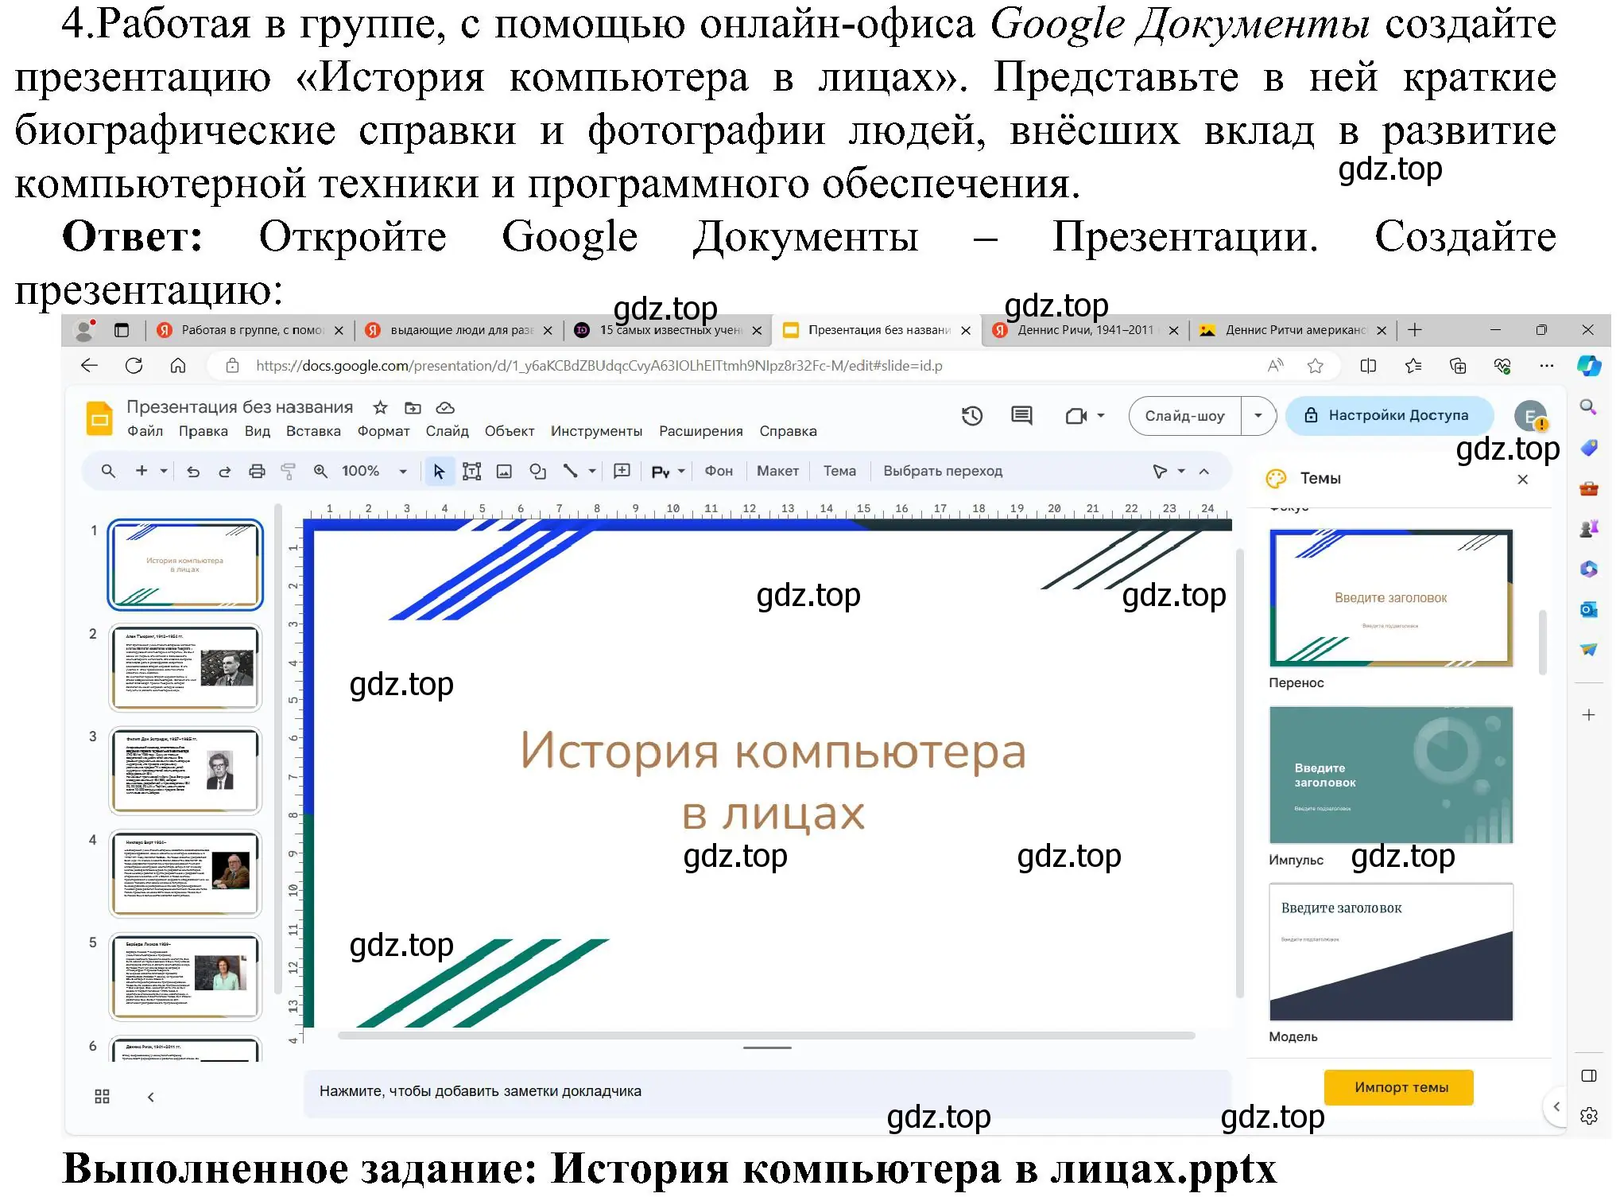The width and height of the screenshot is (1620, 1197).
Task: Select the cursor arrow tool
Action: point(439,472)
